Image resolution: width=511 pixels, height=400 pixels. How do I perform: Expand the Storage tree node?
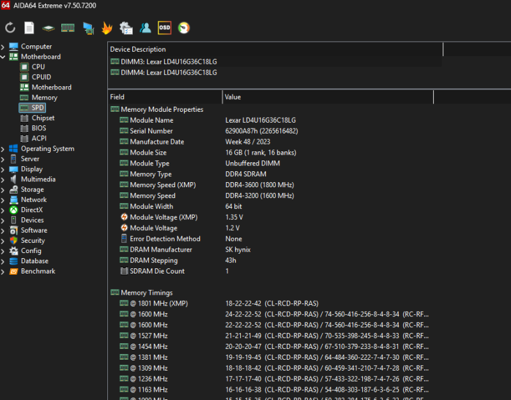3,190
